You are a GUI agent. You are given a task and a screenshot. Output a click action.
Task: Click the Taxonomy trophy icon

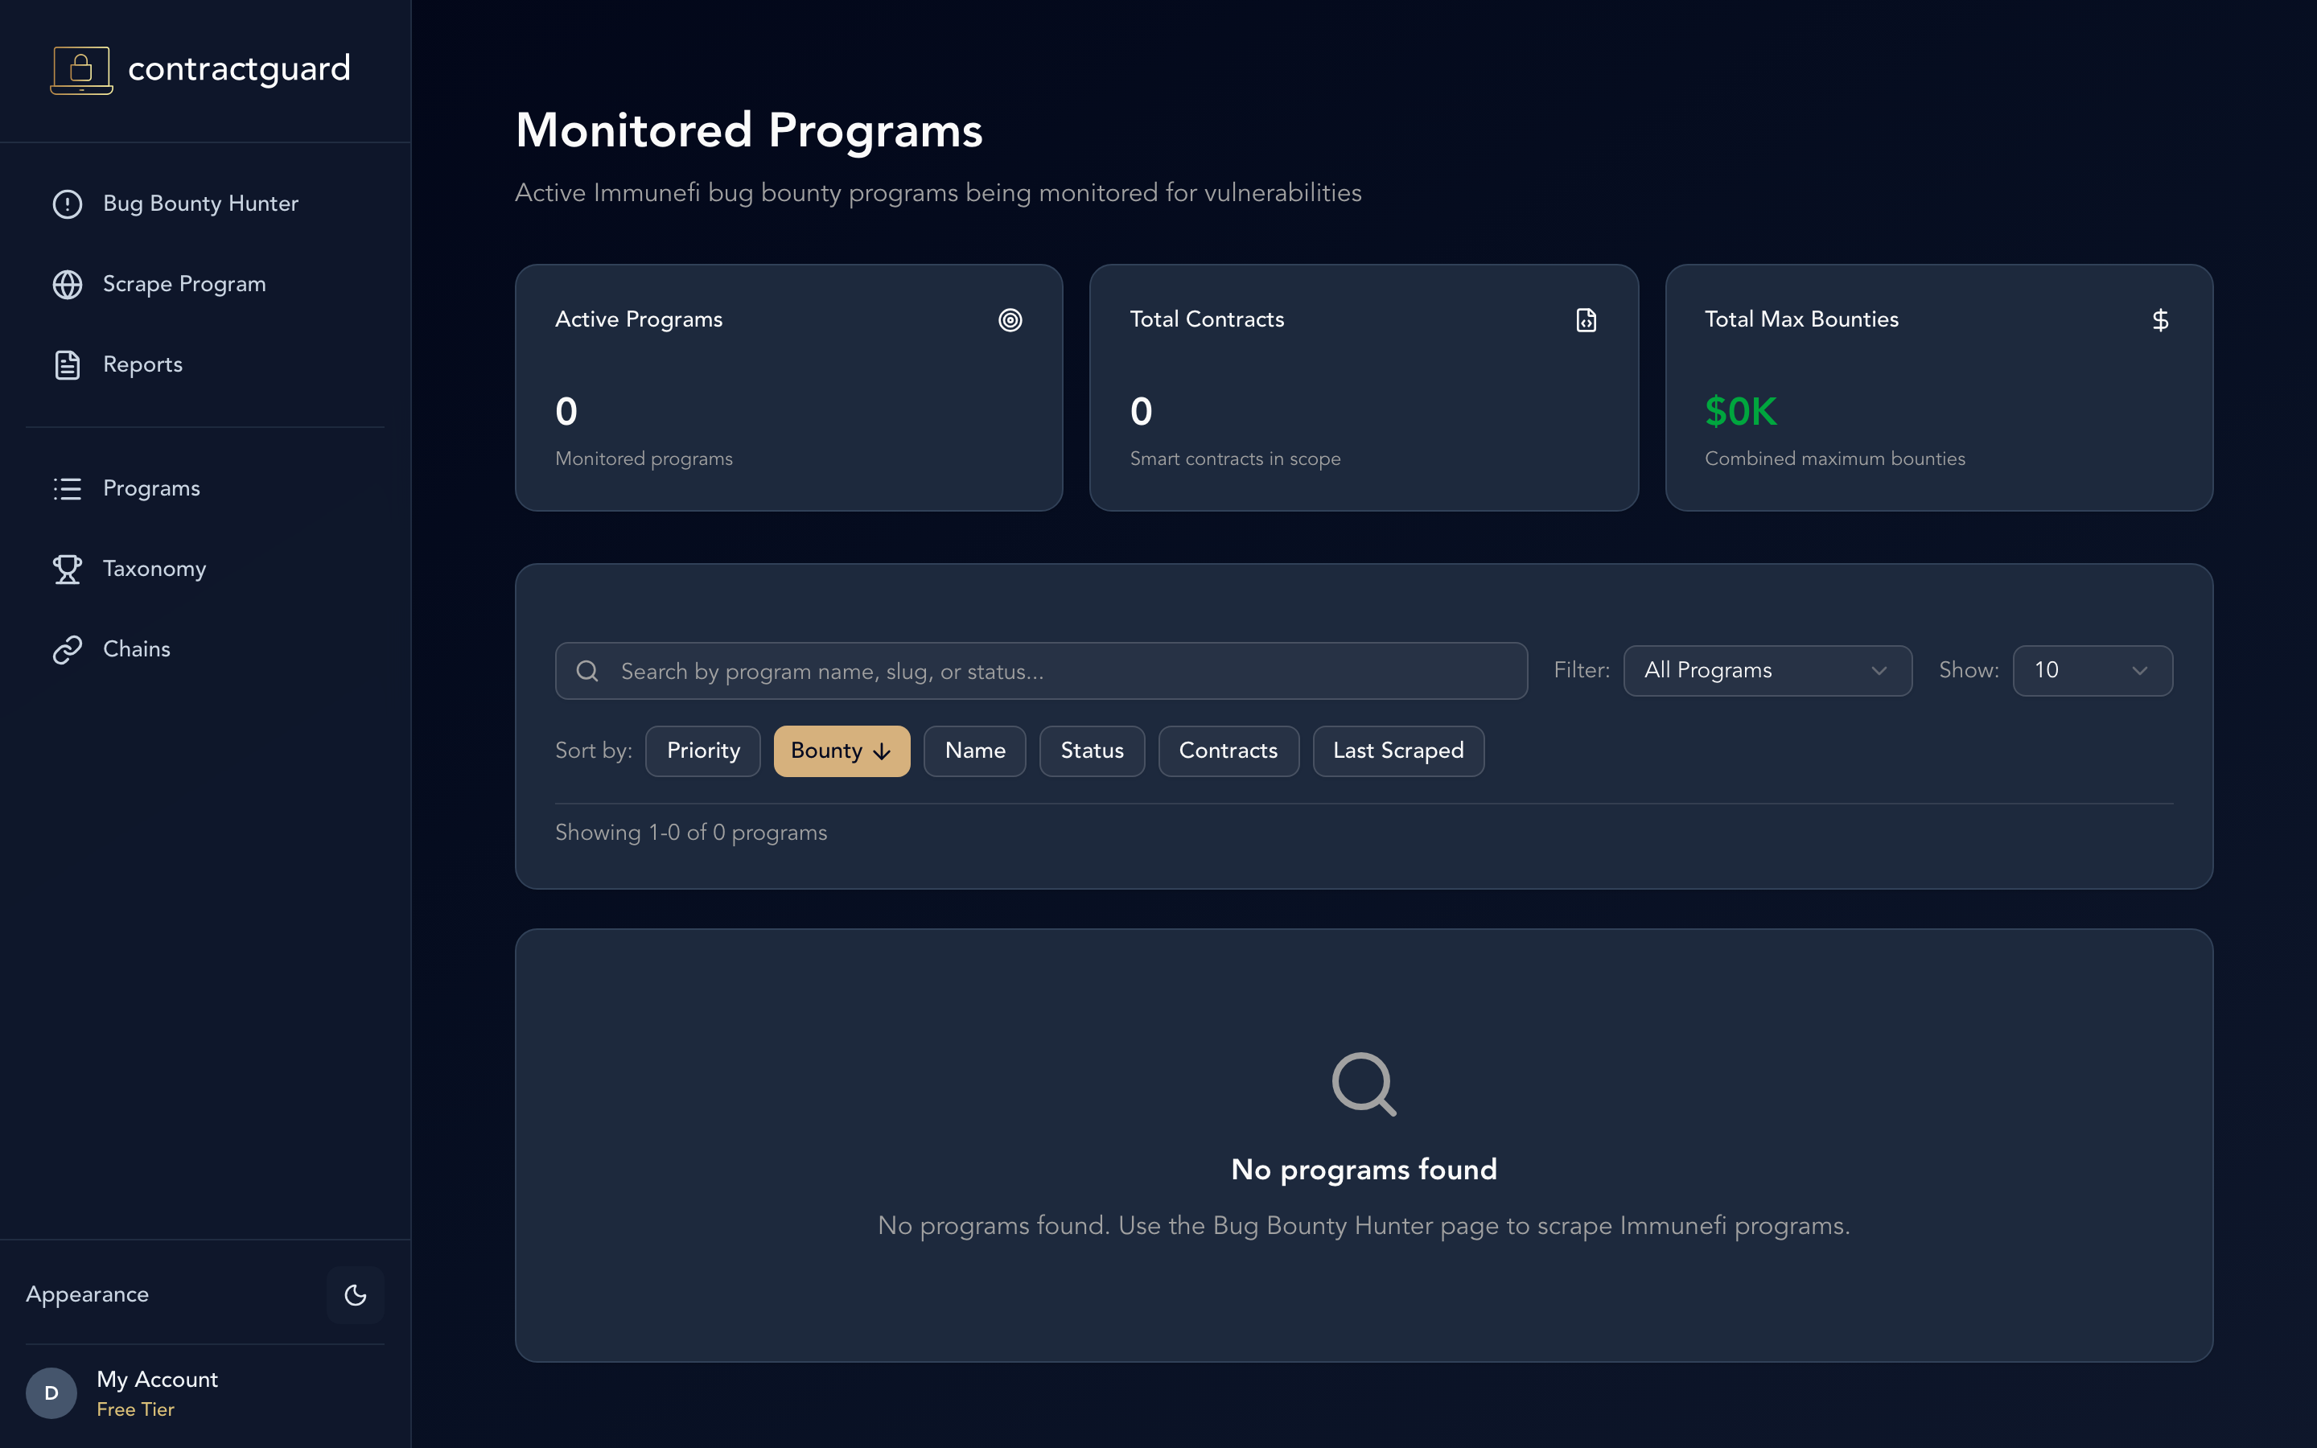click(67, 569)
